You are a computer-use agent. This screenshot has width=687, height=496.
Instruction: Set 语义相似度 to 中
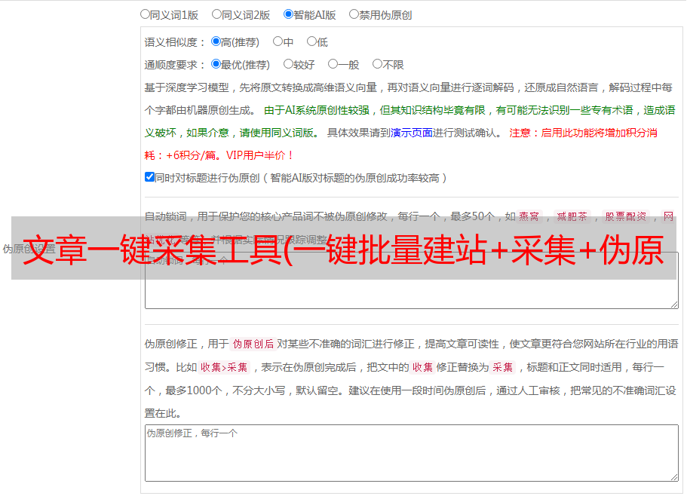tap(278, 41)
